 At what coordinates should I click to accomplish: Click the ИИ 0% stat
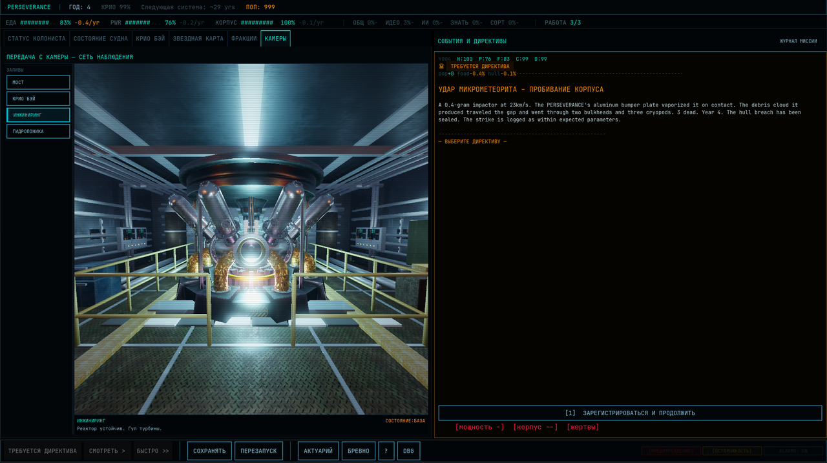pos(432,23)
